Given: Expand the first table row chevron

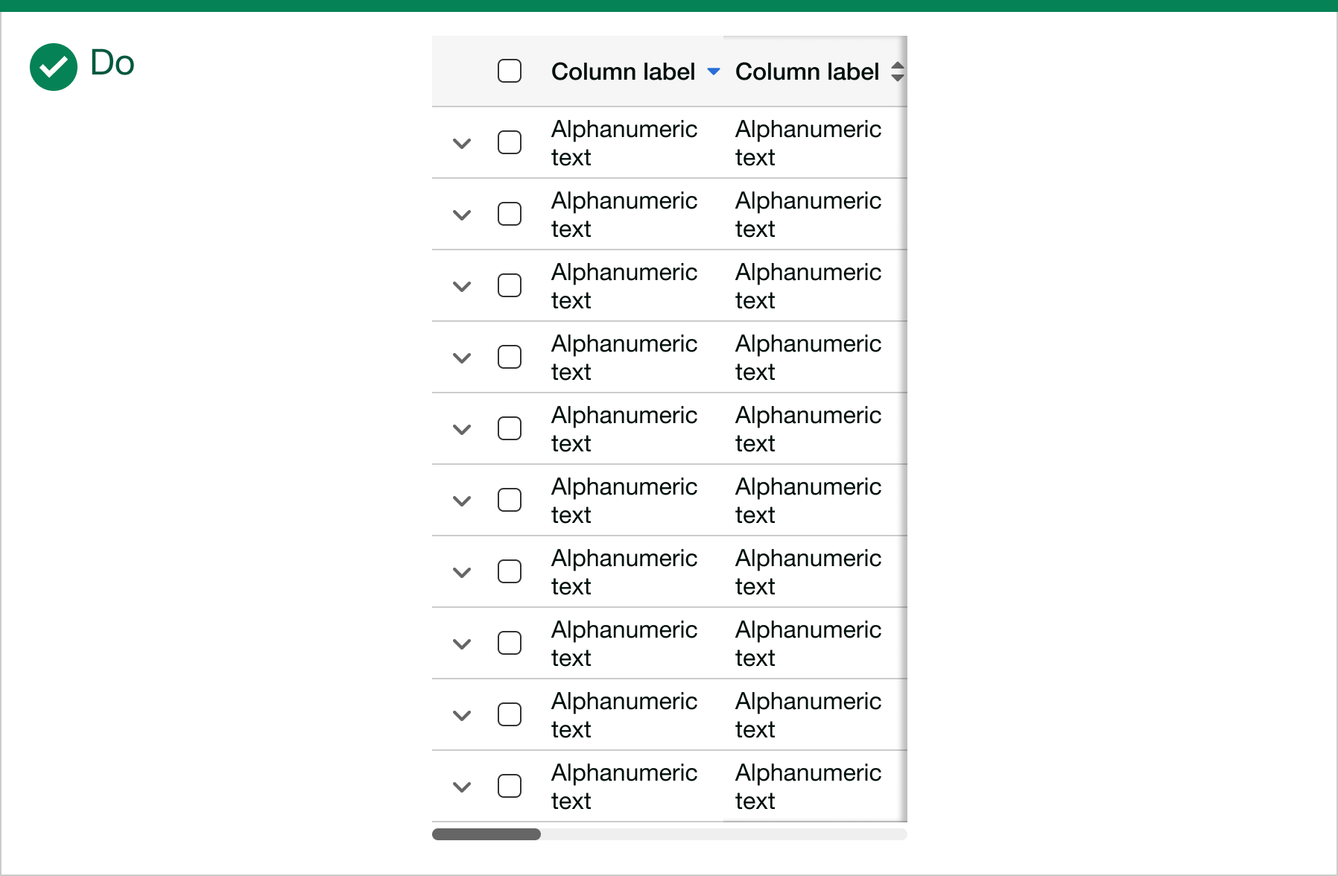Looking at the screenshot, I should [462, 143].
